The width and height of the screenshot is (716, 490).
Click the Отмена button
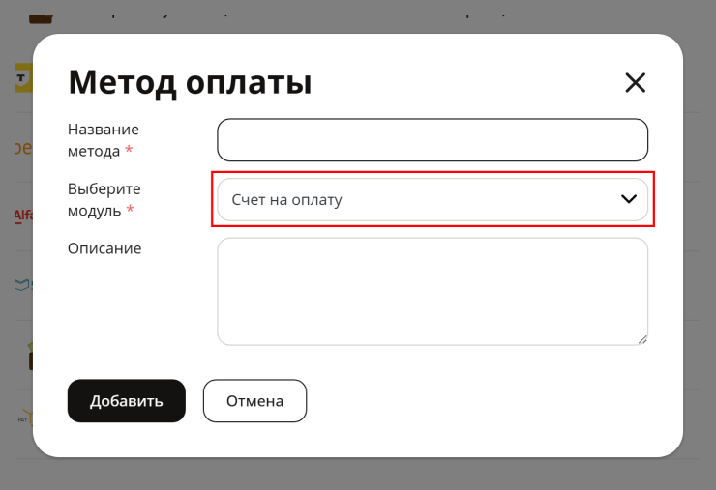254,401
